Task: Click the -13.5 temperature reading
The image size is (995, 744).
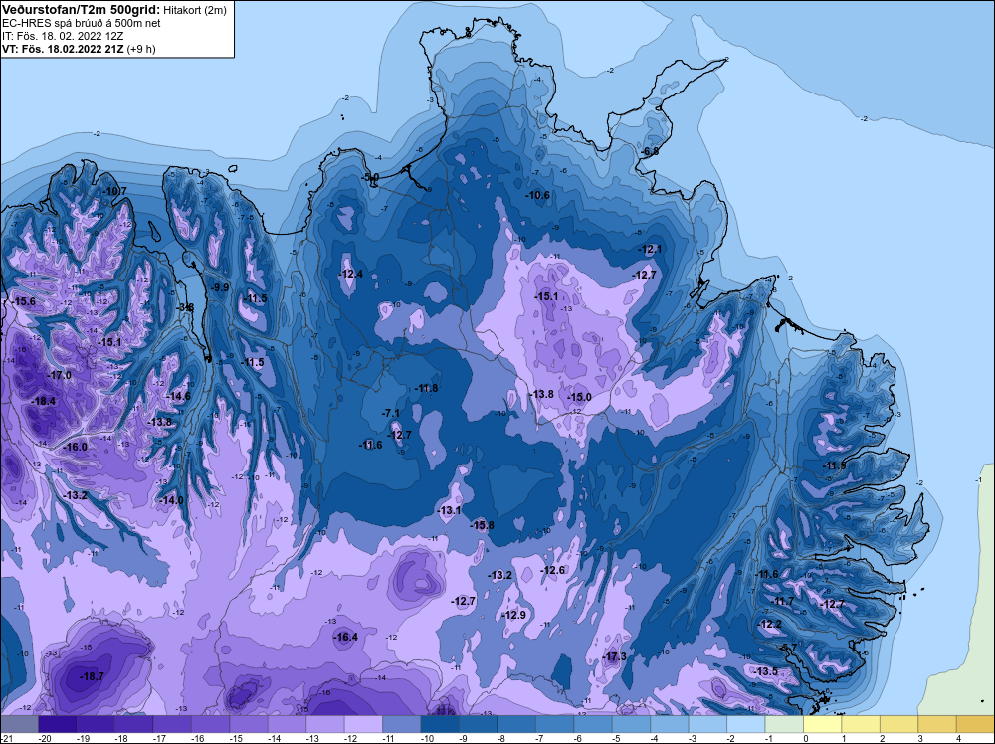Action: 764,671
